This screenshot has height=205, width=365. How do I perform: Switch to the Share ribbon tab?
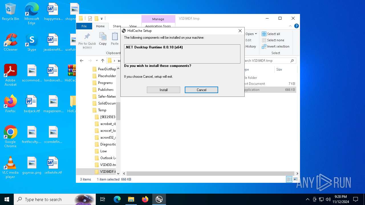point(117,26)
